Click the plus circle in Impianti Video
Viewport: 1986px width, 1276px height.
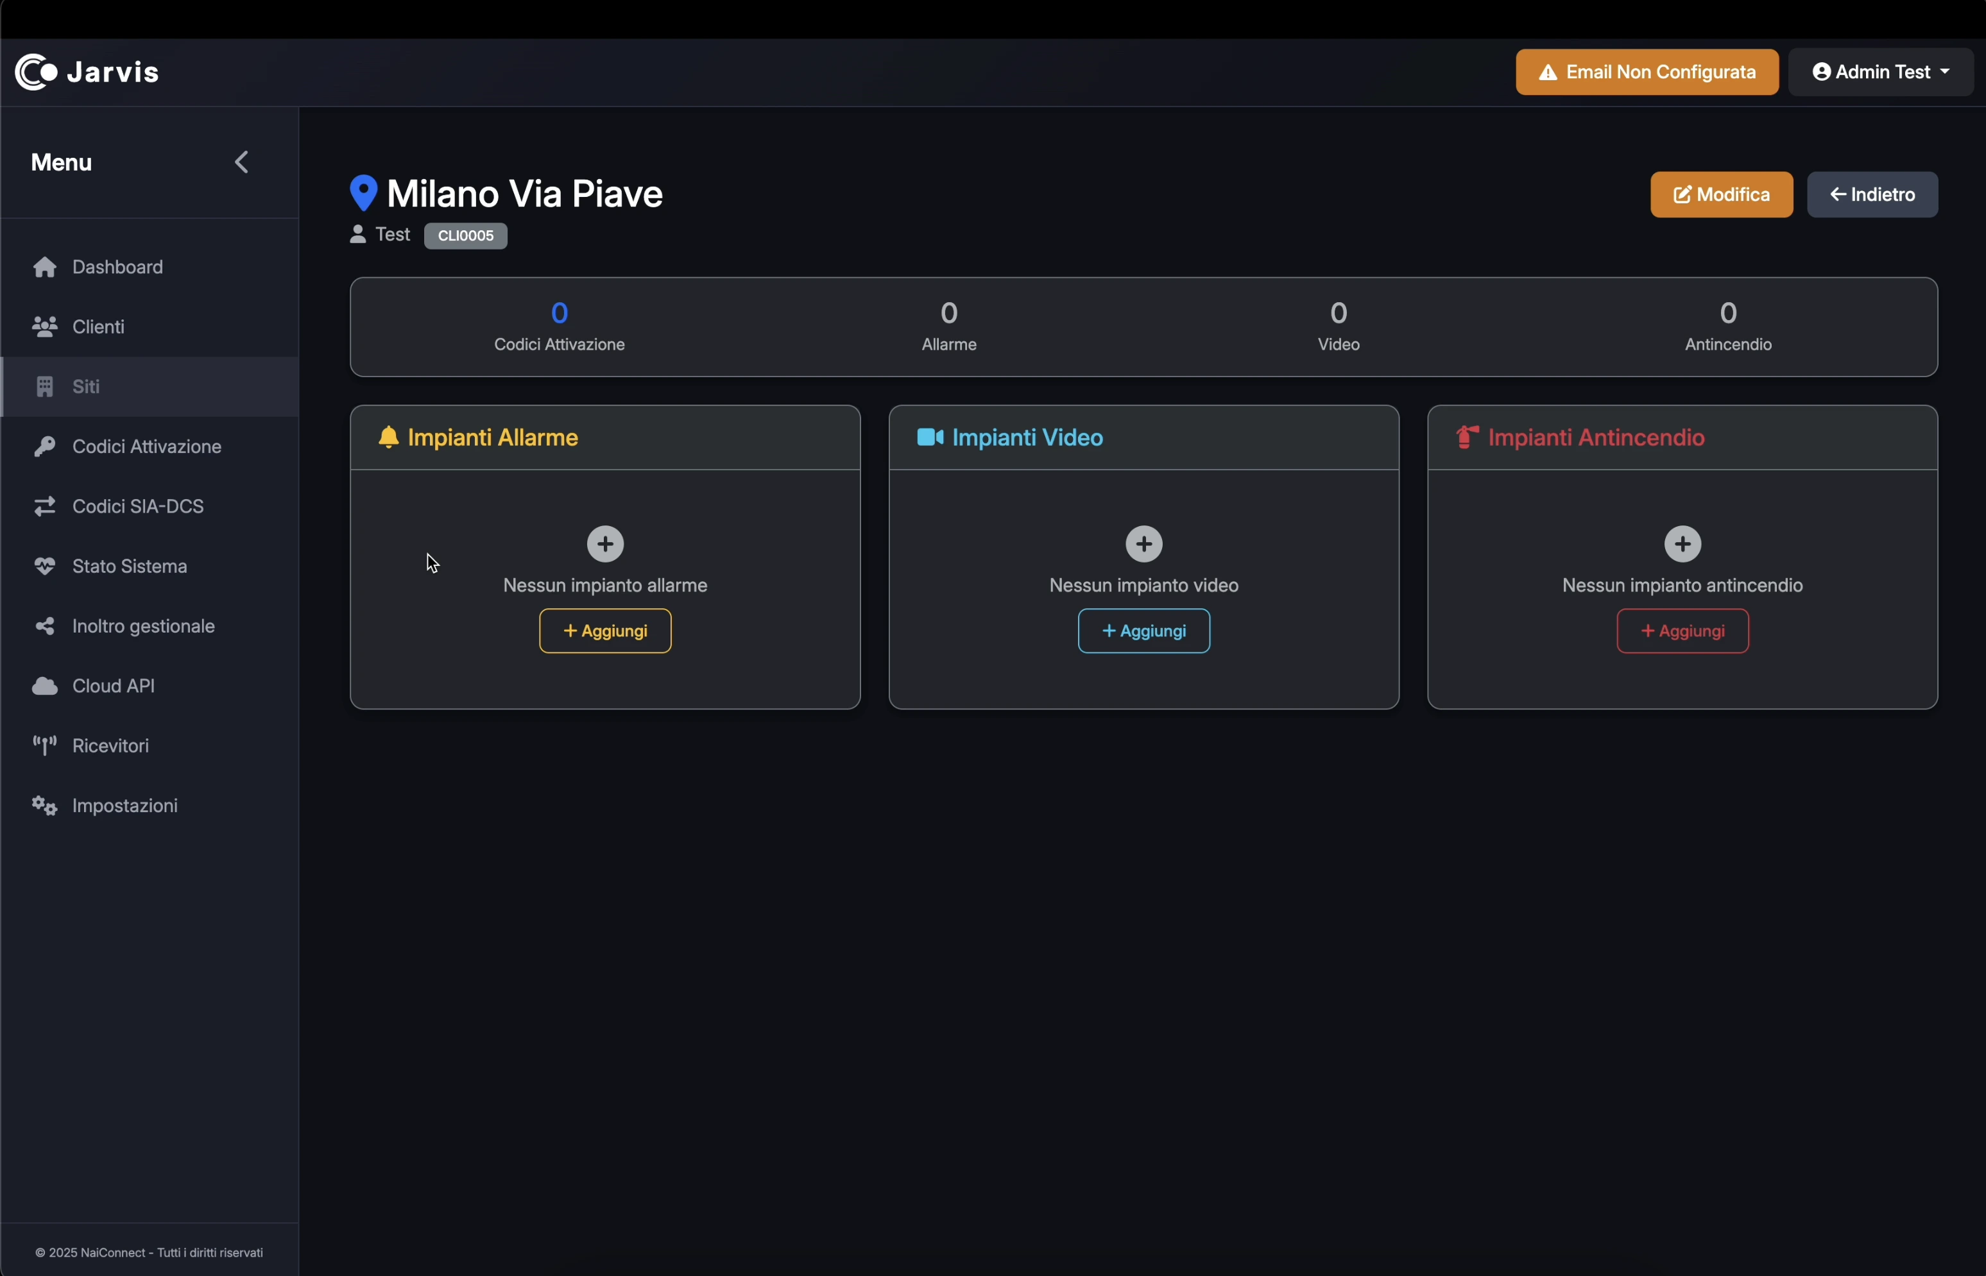[1143, 543]
